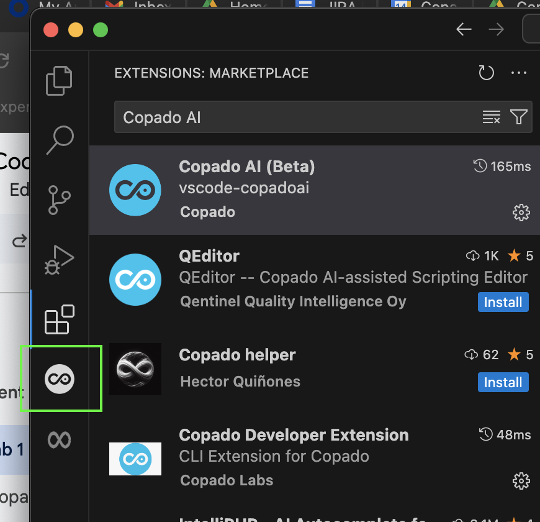This screenshot has height=522, width=540.
Task: Open the Source Control view
Action: (x=59, y=200)
